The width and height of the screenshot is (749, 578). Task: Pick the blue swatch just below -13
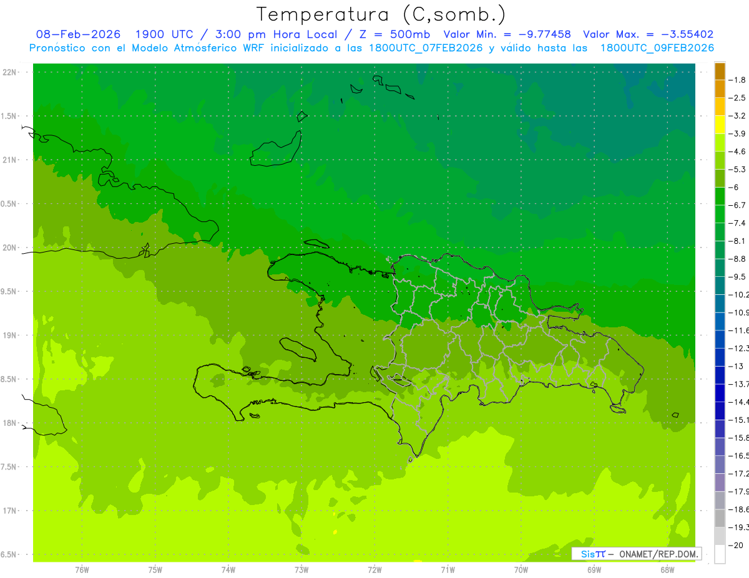(720, 375)
